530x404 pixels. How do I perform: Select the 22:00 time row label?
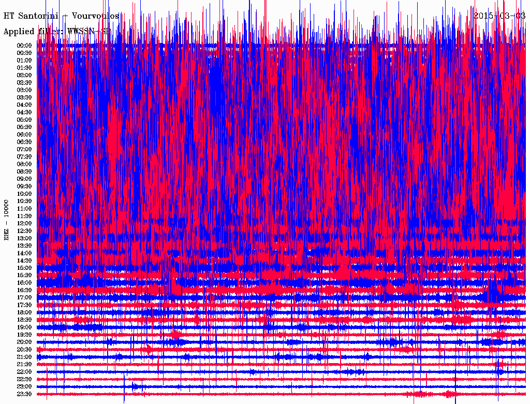coord(24,372)
